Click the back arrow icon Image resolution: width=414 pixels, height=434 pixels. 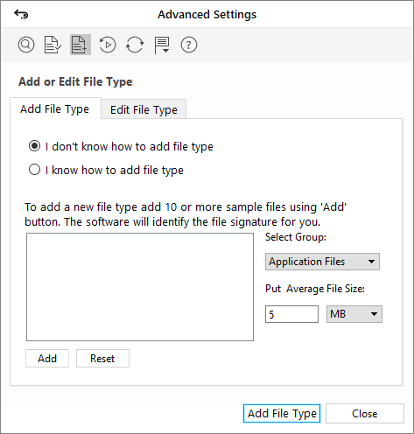coord(21,14)
